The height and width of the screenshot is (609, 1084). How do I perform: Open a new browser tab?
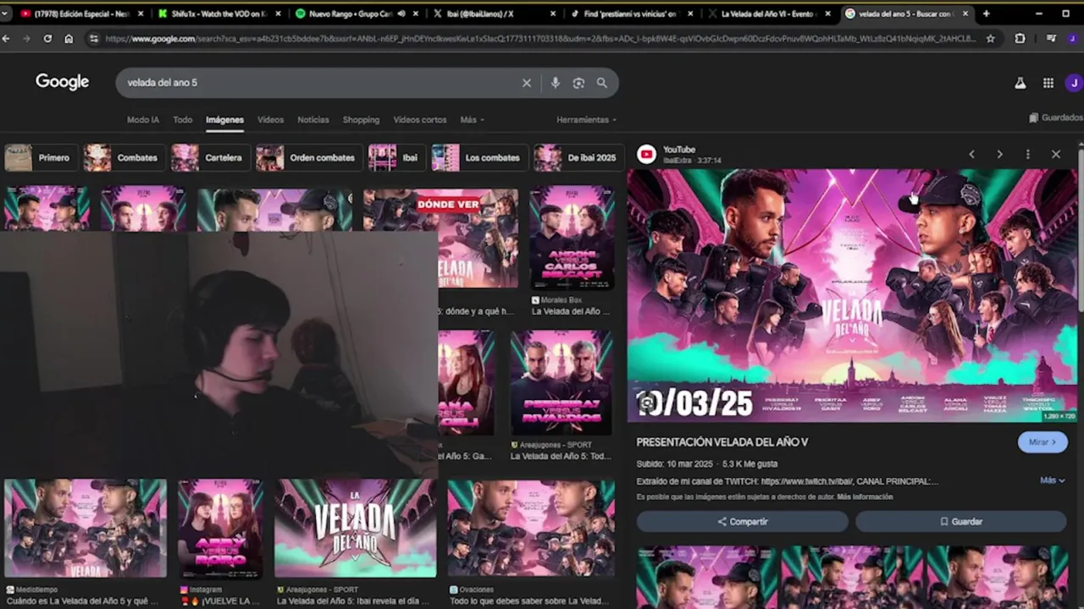pyautogui.click(x=986, y=14)
